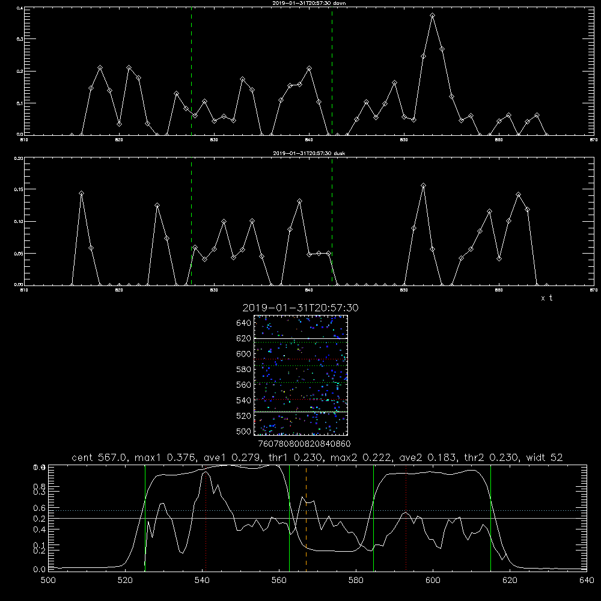Screen dimensions: 601x601
Task: Click the 'ave2 0.183' value in the bottom title
Action: coord(428,457)
